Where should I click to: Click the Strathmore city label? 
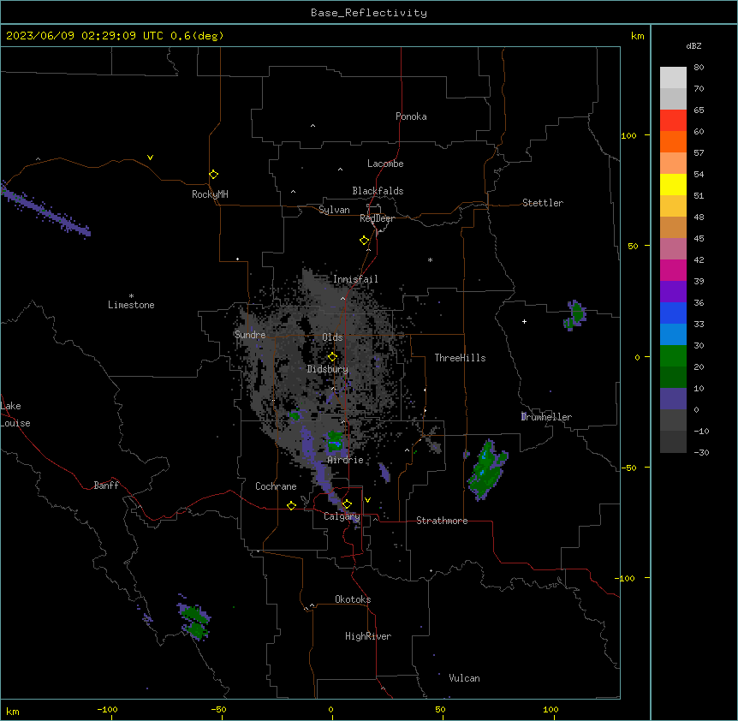point(442,521)
